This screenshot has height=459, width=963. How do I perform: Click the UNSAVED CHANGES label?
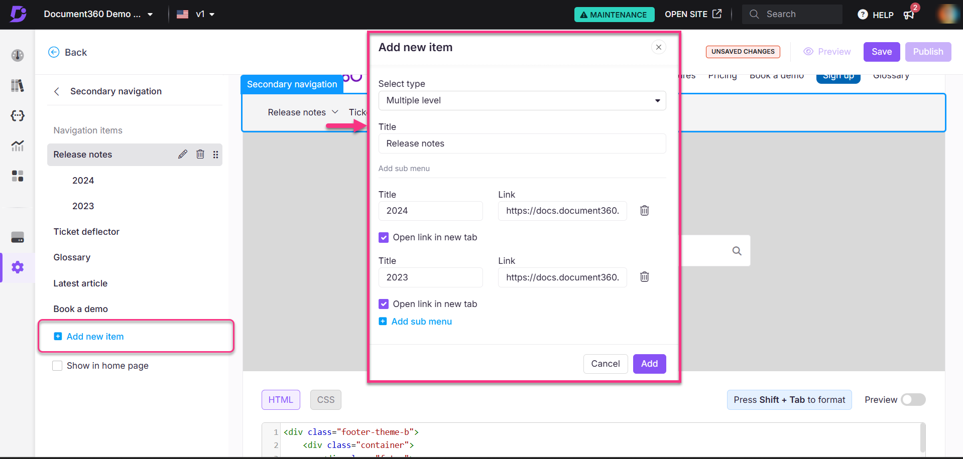743,52
